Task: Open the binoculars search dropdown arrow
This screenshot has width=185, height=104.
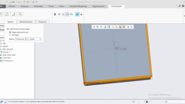Action: pos(150,102)
